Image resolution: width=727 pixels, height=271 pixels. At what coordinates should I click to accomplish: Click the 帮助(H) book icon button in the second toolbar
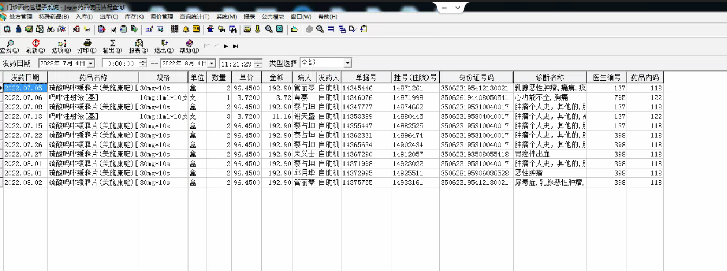click(x=189, y=47)
